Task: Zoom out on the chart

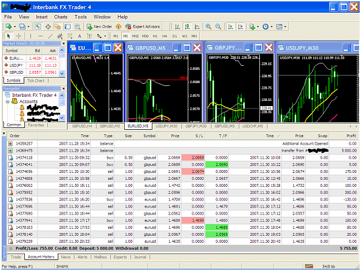Action: click(218, 27)
